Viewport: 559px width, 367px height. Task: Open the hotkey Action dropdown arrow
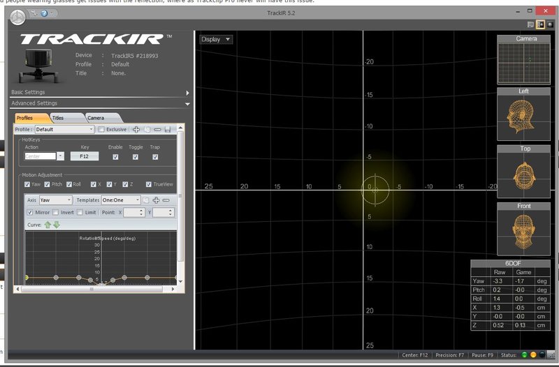[60, 156]
